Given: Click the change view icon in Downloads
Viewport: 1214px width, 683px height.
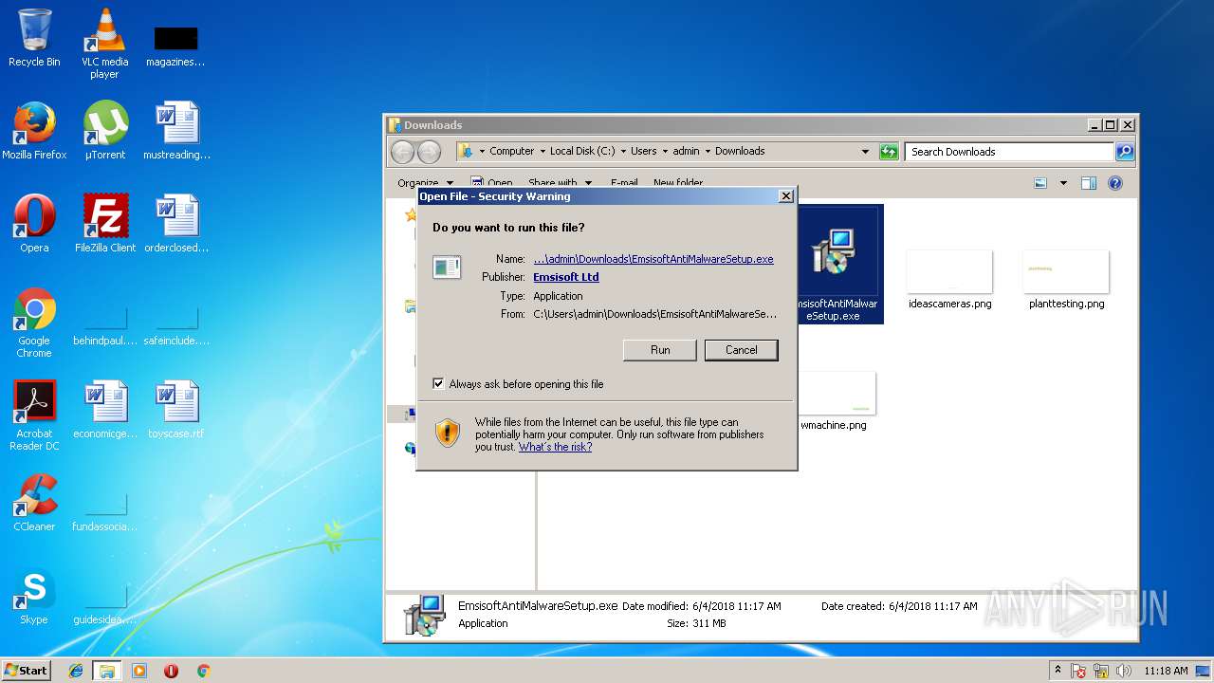Looking at the screenshot, I should pyautogui.click(x=1040, y=183).
